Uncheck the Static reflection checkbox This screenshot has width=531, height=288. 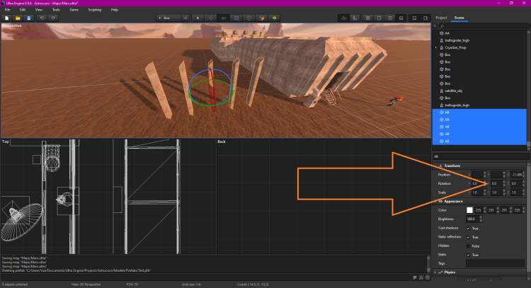click(x=468, y=236)
